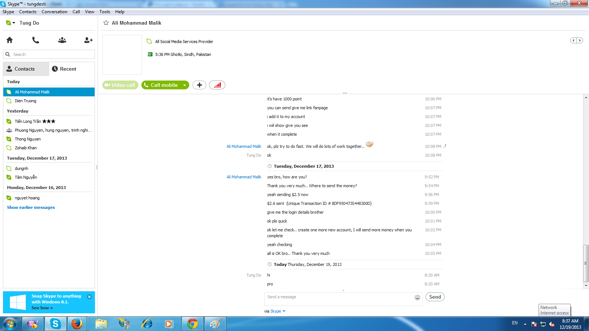Send the message with Send button
Viewport: 589px width, 331px height.
coord(435,297)
